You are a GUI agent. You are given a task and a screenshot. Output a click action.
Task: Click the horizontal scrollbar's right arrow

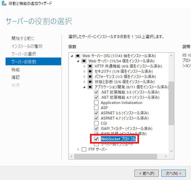point(166,156)
